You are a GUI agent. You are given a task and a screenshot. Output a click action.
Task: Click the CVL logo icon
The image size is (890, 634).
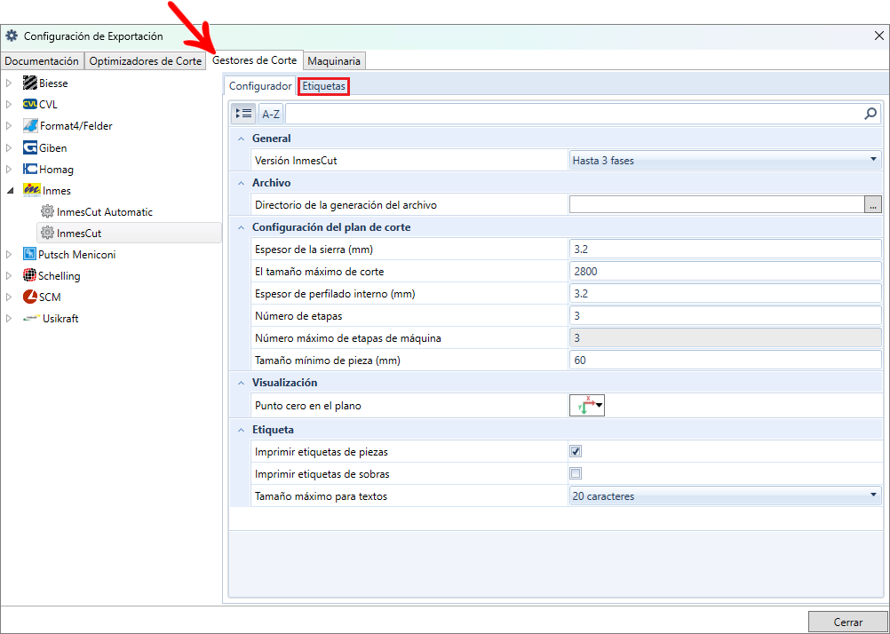[x=30, y=105]
